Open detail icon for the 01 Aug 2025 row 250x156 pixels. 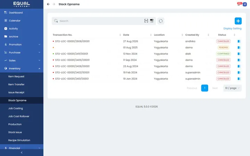[x=239, y=47]
